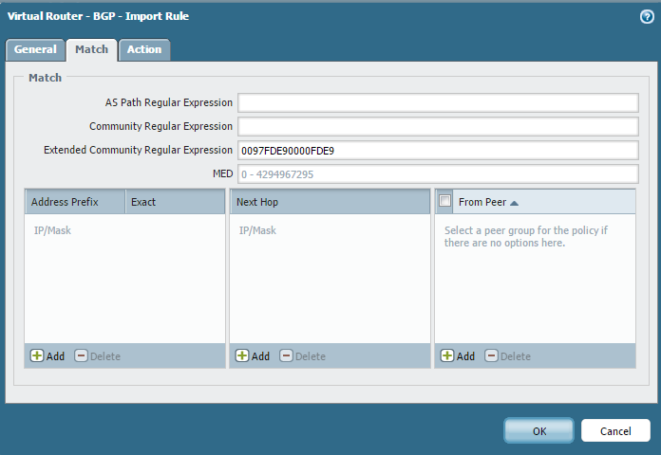
Task: Click the Add label under From Peer
Action: [465, 356]
